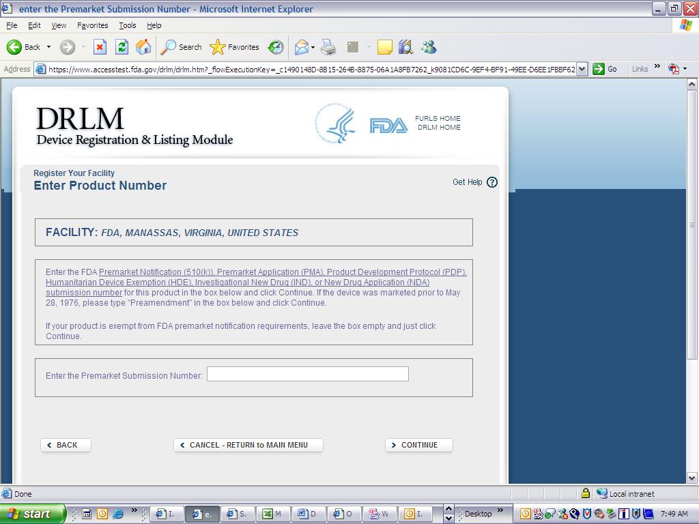The image size is (699, 524).
Task: Click the page scrollbar up arrow
Action: [x=692, y=84]
